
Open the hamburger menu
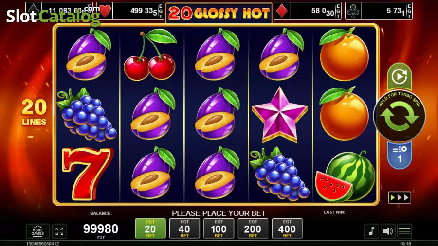pos(404,231)
